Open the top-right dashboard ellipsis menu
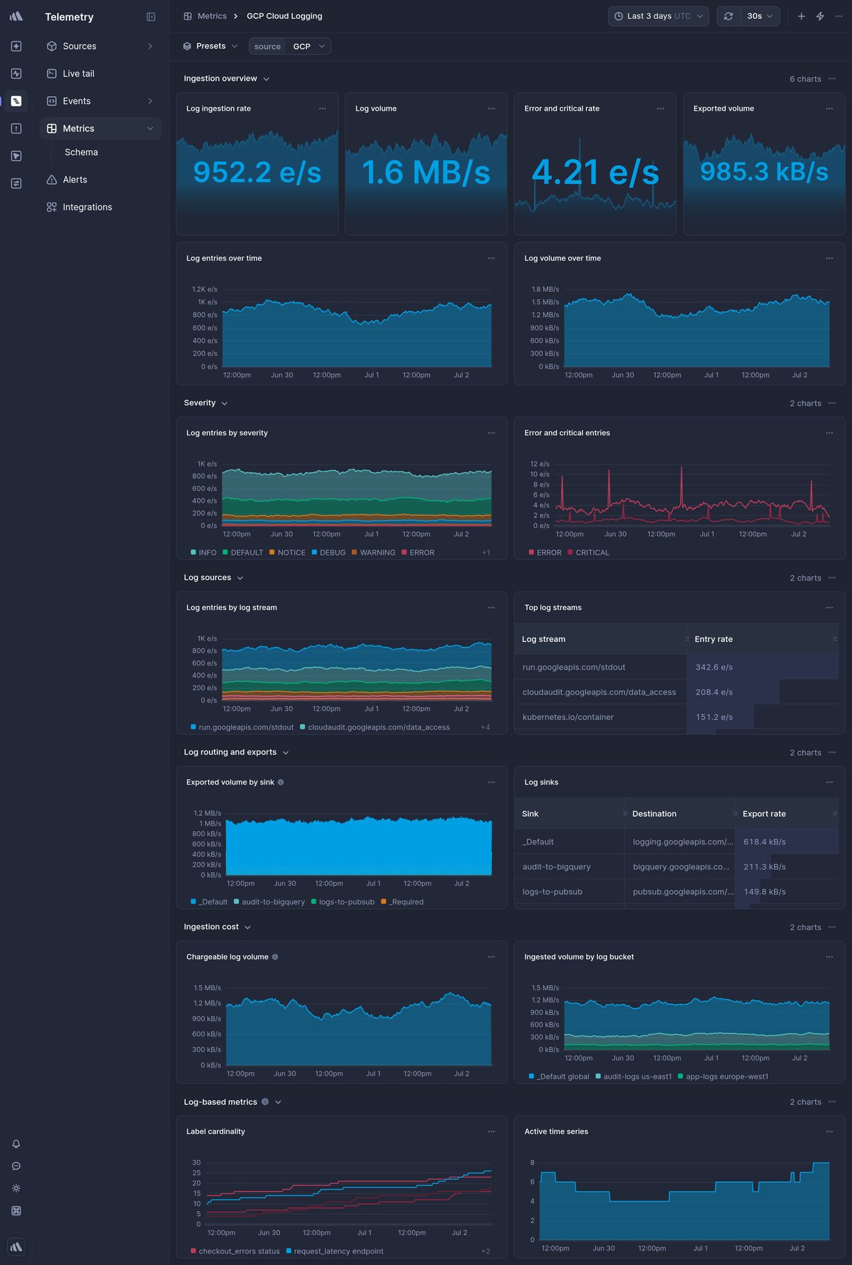852x1265 pixels. [839, 16]
